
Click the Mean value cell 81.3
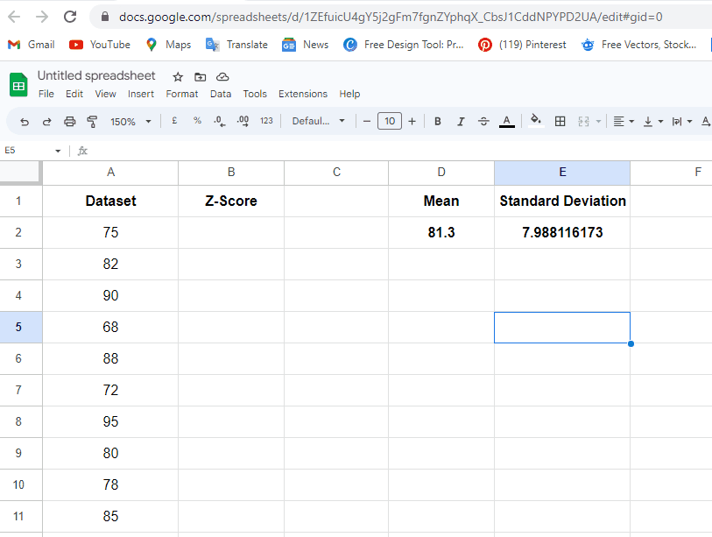coord(441,233)
